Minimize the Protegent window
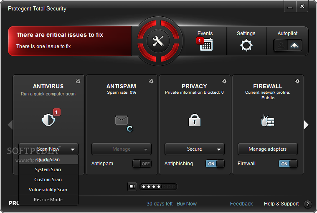Image resolution: width=317 pixels, height=213 pixels. (290, 7)
